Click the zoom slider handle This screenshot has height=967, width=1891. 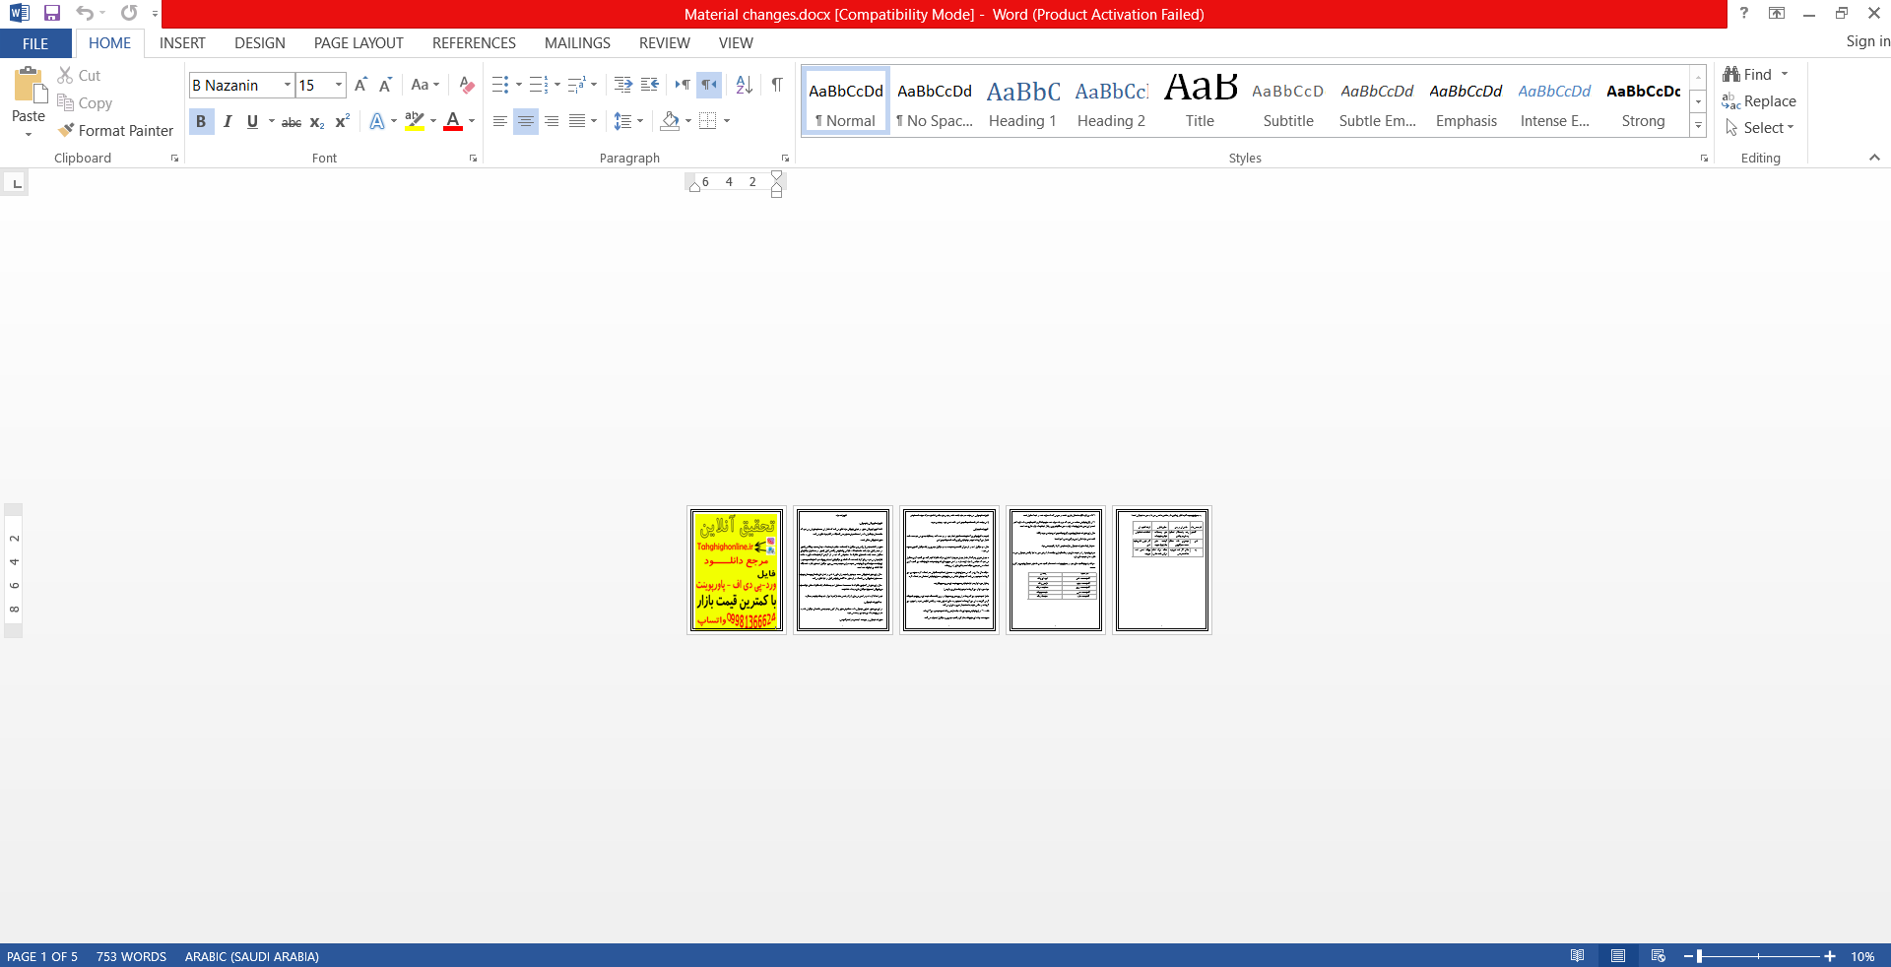(1700, 956)
